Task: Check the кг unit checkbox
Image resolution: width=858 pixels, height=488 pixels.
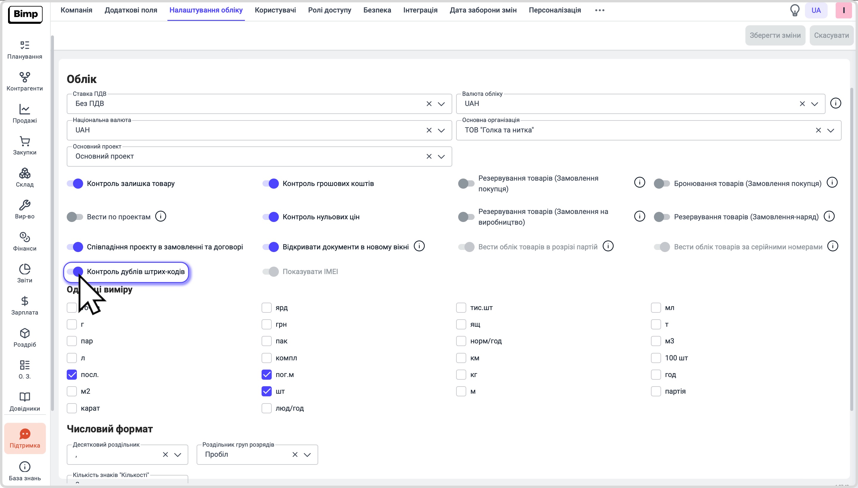Action: [461, 375]
